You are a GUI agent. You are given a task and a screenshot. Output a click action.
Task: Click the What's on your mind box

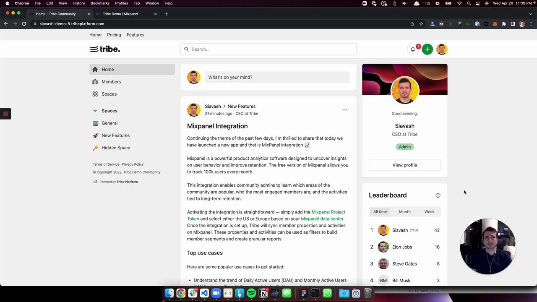[277, 77]
